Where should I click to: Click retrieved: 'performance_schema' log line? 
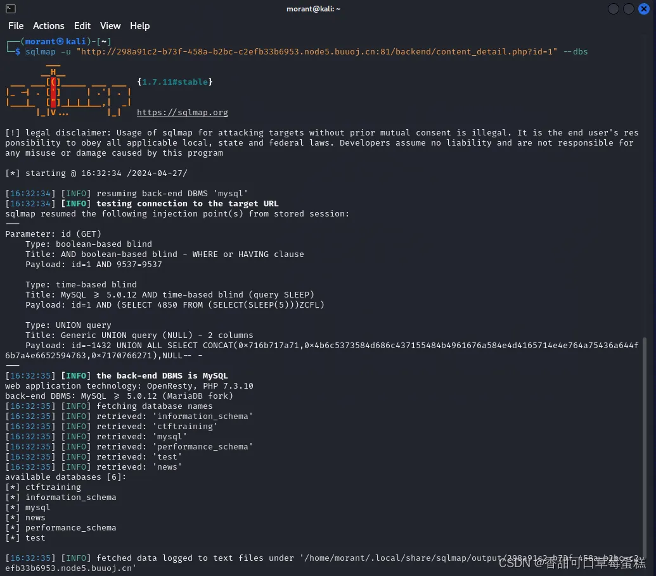129,446
